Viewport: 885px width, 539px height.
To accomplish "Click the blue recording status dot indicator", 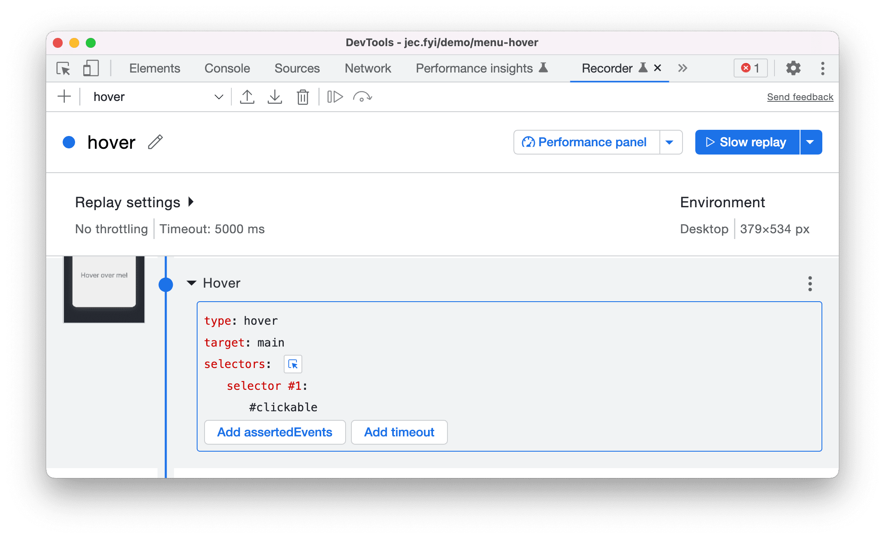I will 71,141.
